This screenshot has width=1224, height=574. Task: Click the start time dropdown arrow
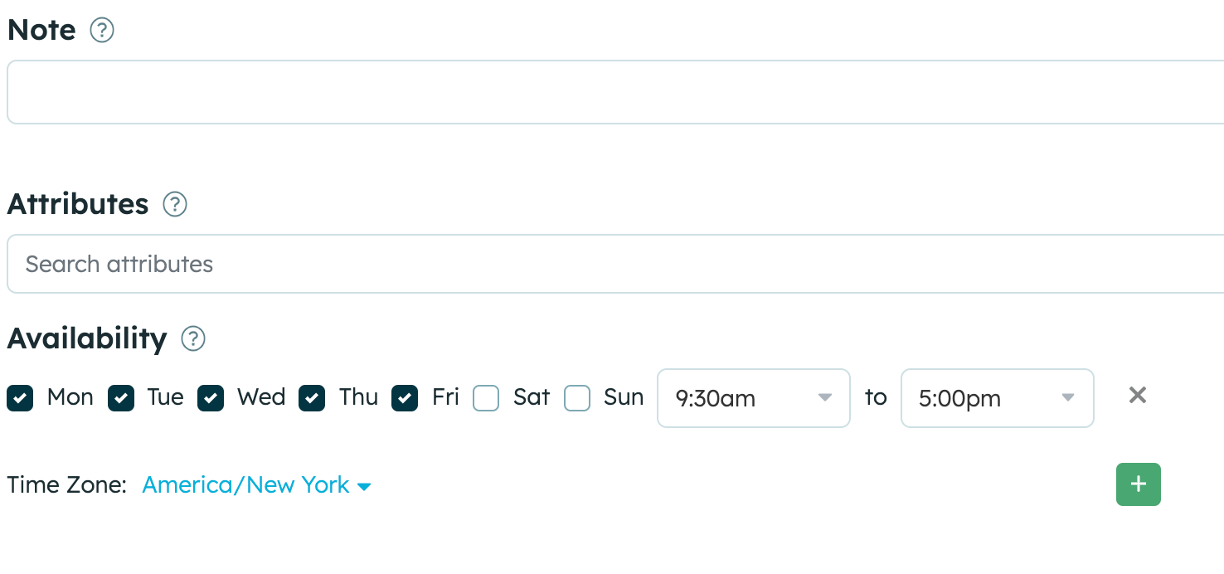[824, 398]
